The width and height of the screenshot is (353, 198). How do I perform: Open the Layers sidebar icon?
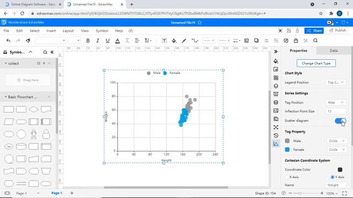click(x=276, y=86)
